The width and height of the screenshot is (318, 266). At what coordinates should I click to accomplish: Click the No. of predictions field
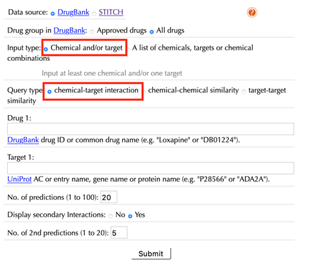109,197
